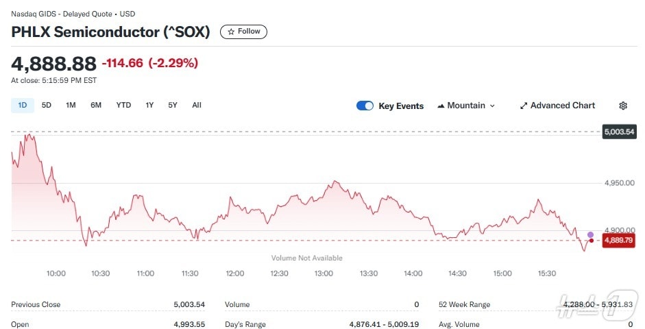Click the Advanced Chart expand arrows icon

tap(524, 106)
